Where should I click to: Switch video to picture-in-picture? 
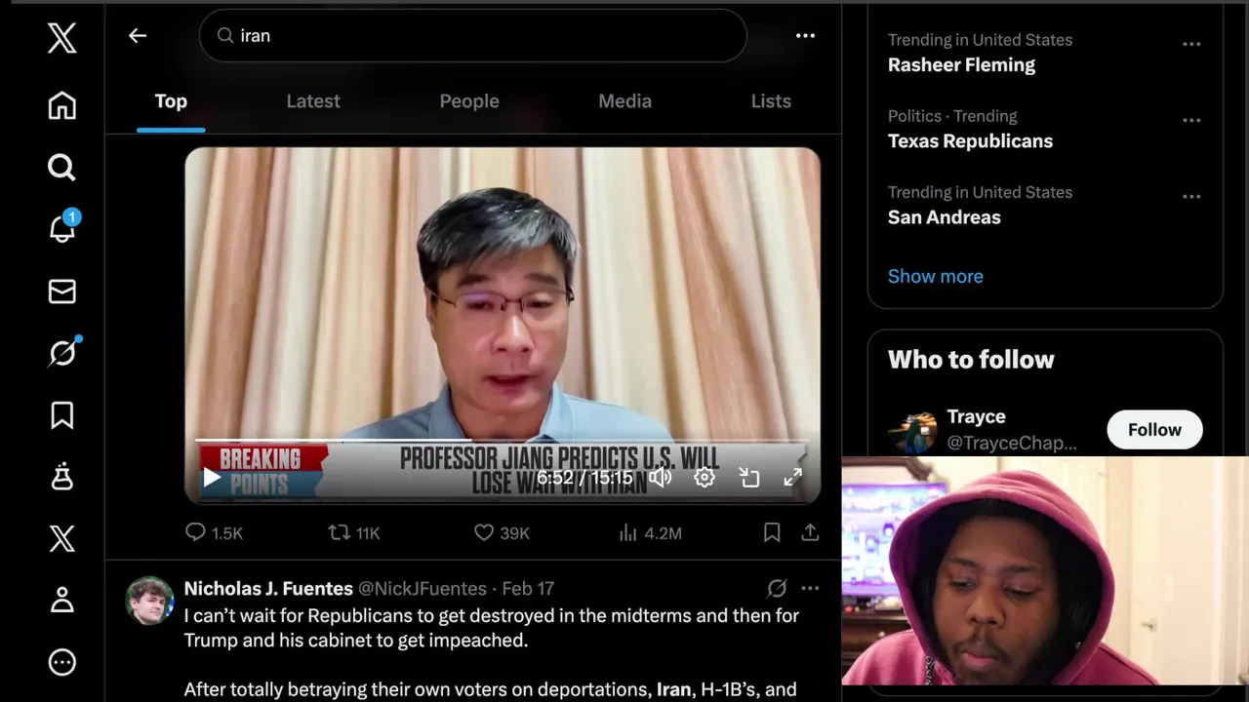pyautogui.click(x=748, y=478)
